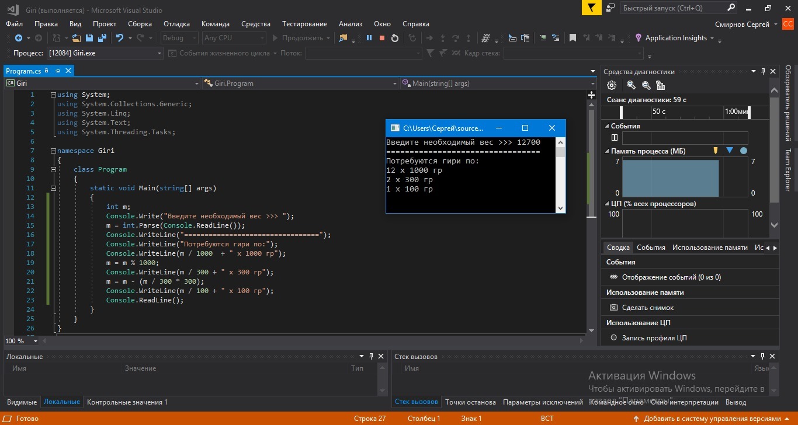Image resolution: width=798 pixels, height=425 pixels.
Task: Open the editor zoom level 100 % dropdown
Action: (x=22, y=341)
